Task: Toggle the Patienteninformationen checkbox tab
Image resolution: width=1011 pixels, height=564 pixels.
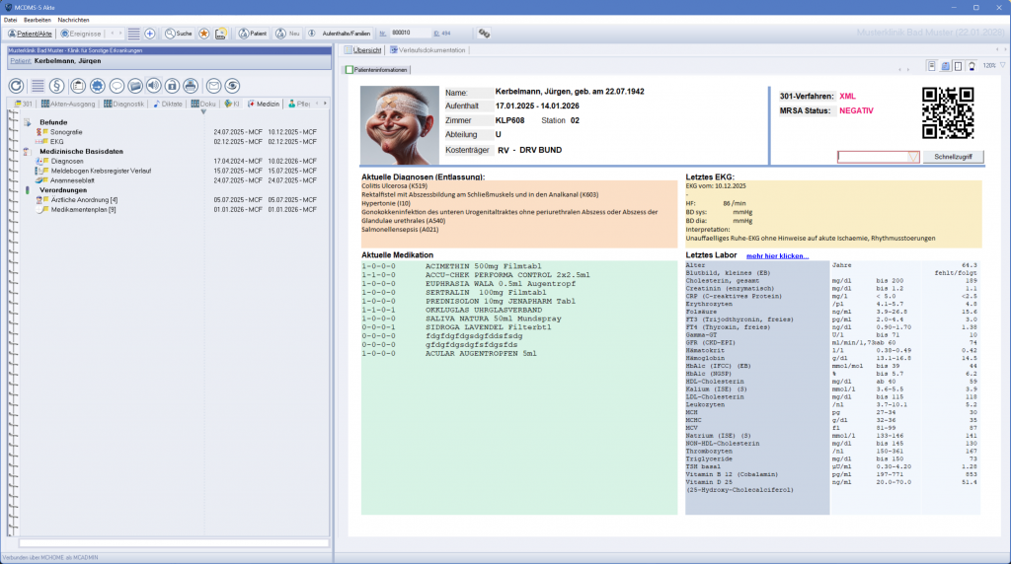Action: tap(376, 70)
